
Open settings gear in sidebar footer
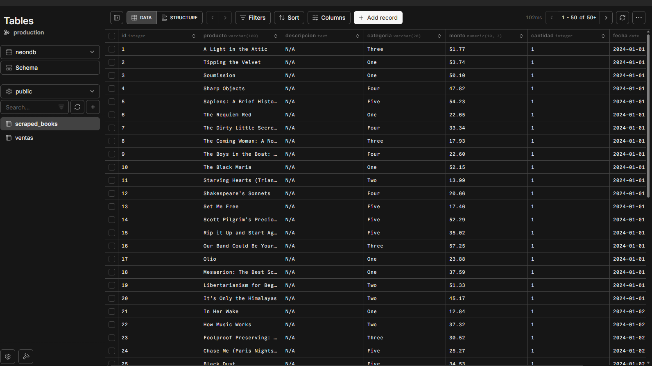coord(8,357)
